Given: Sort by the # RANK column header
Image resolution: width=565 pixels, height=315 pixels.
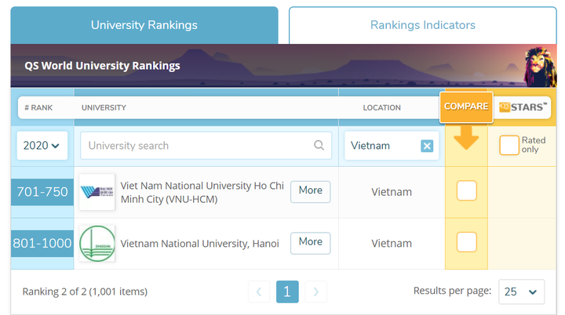Looking at the screenshot, I should pos(38,107).
